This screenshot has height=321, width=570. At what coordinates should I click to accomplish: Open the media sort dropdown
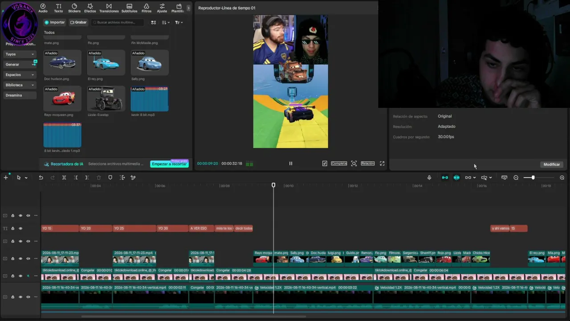166,22
